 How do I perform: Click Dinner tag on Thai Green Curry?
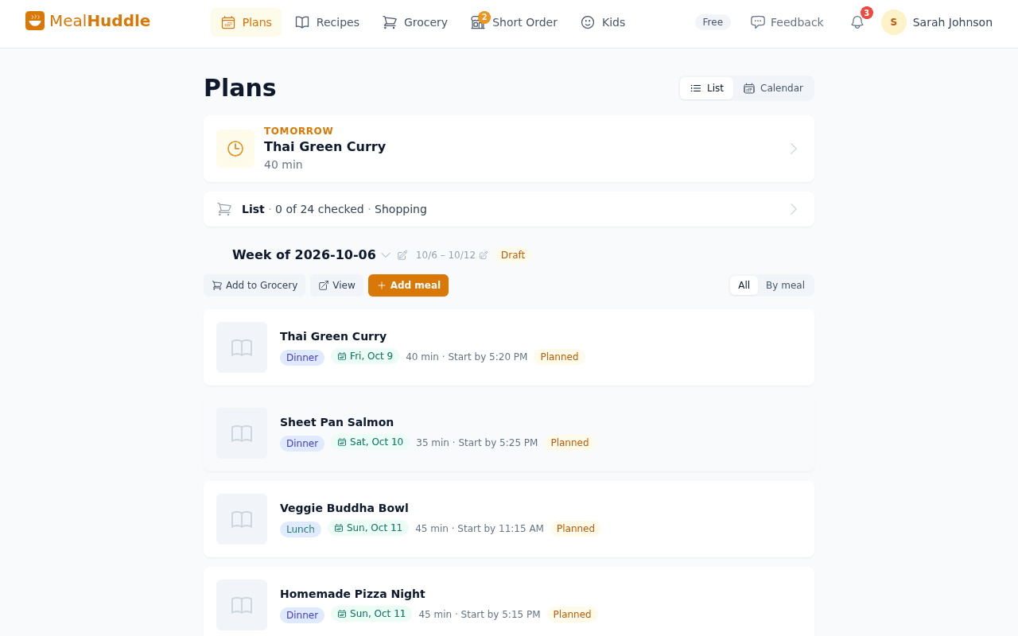click(x=302, y=358)
